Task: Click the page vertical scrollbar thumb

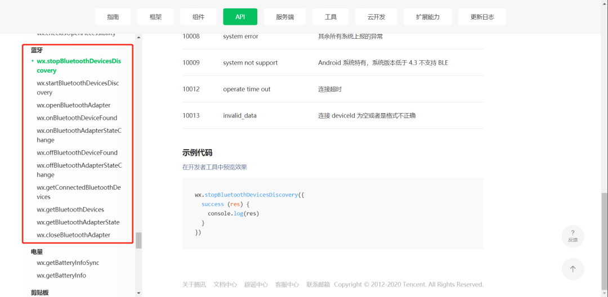Action: click(605, 240)
